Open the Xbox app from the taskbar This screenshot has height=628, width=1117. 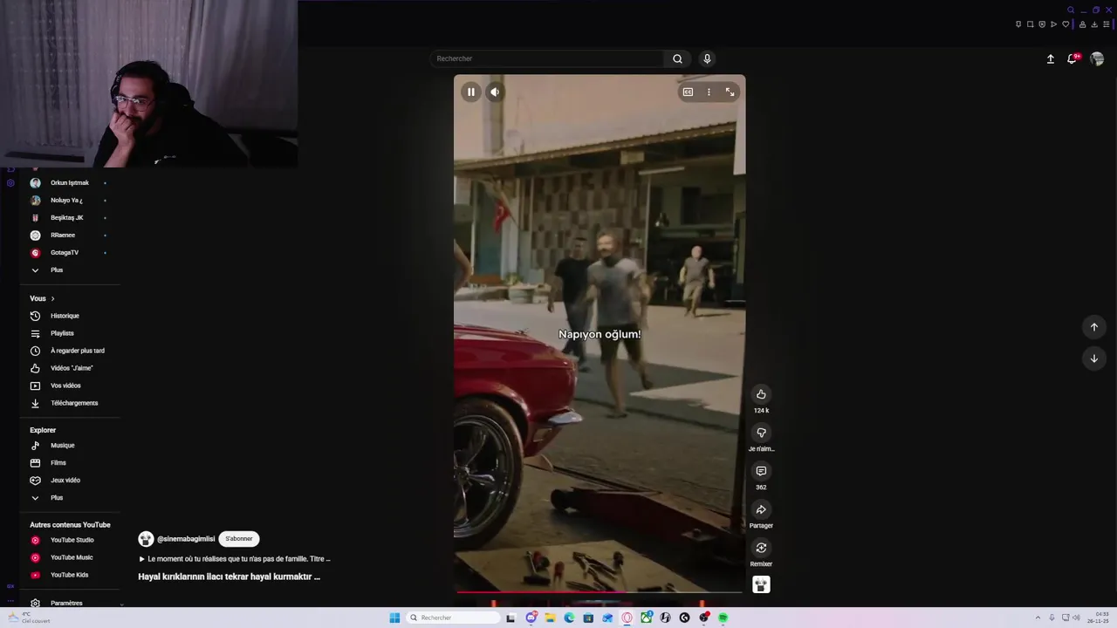coord(647,618)
